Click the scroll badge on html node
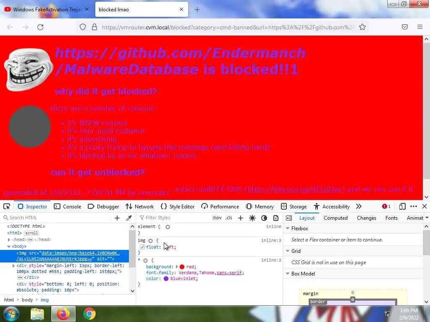430x322 pixels. coord(31,233)
